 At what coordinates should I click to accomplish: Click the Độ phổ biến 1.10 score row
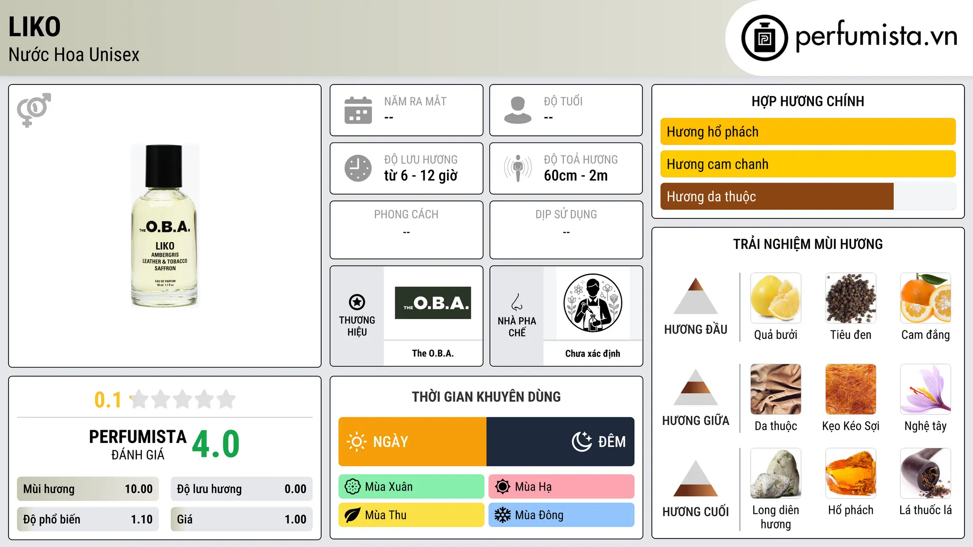[x=88, y=519]
